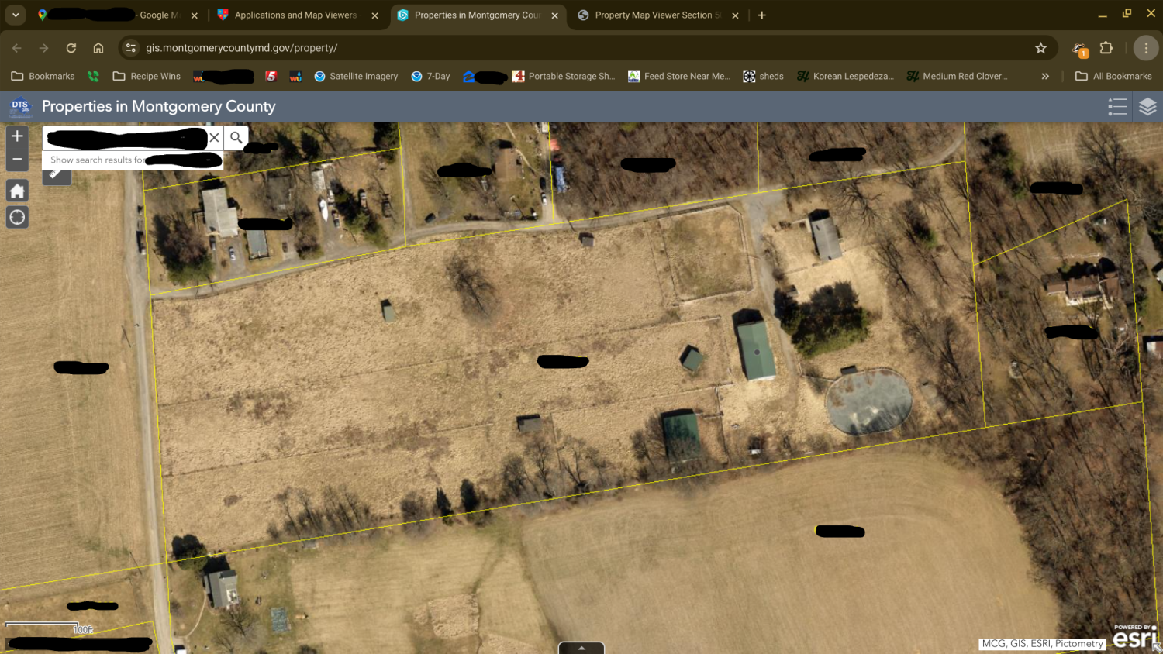Select the find-my-location crosshair tool
Viewport: 1163px width, 654px height.
[x=16, y=217]
